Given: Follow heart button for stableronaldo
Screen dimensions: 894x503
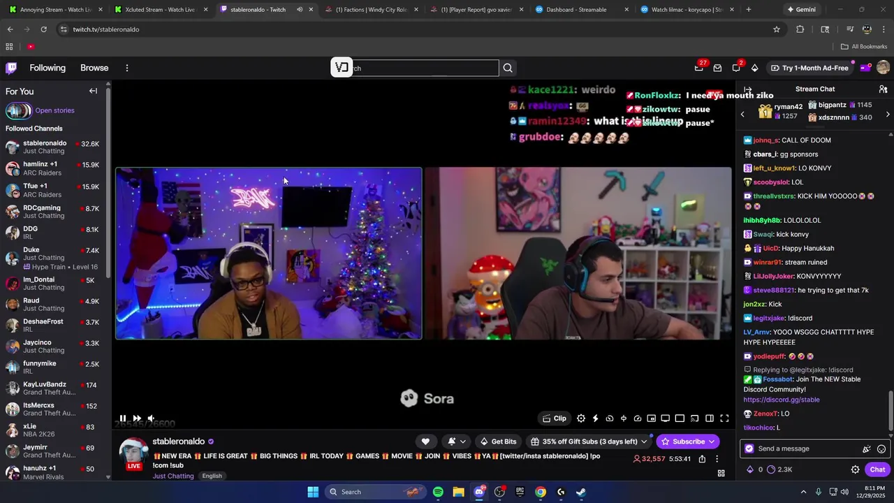Looking at the screenshot, I should (425, 442).
